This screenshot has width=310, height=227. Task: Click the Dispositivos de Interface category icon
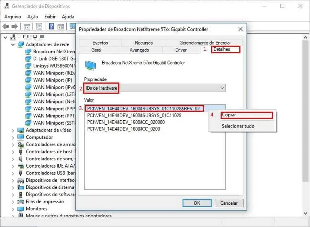[x=21, y=180]
